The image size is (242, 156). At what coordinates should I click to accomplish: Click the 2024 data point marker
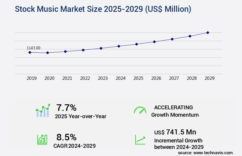tap(119, 46)
